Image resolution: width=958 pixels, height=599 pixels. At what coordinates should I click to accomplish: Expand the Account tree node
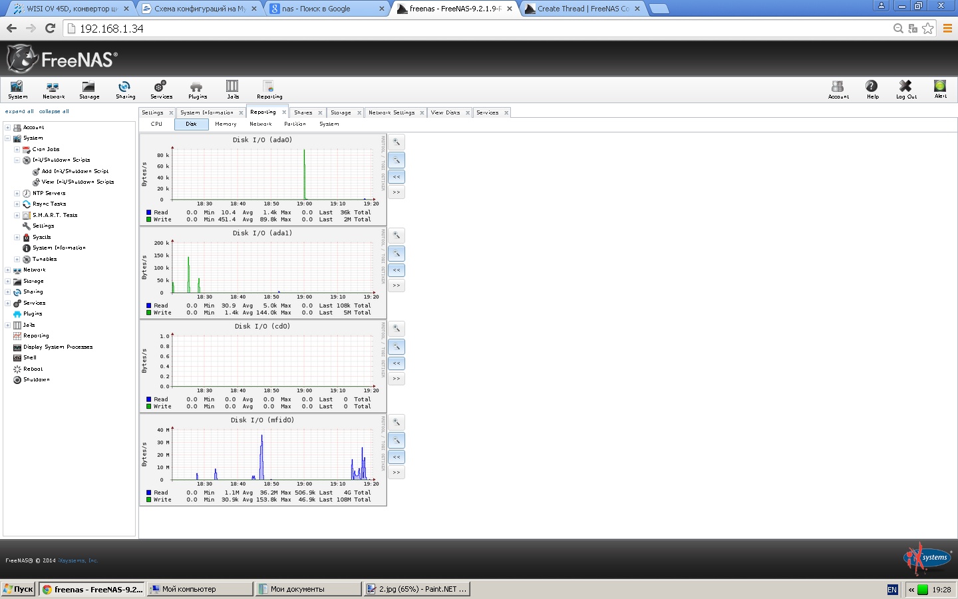(x=7, y=127)
